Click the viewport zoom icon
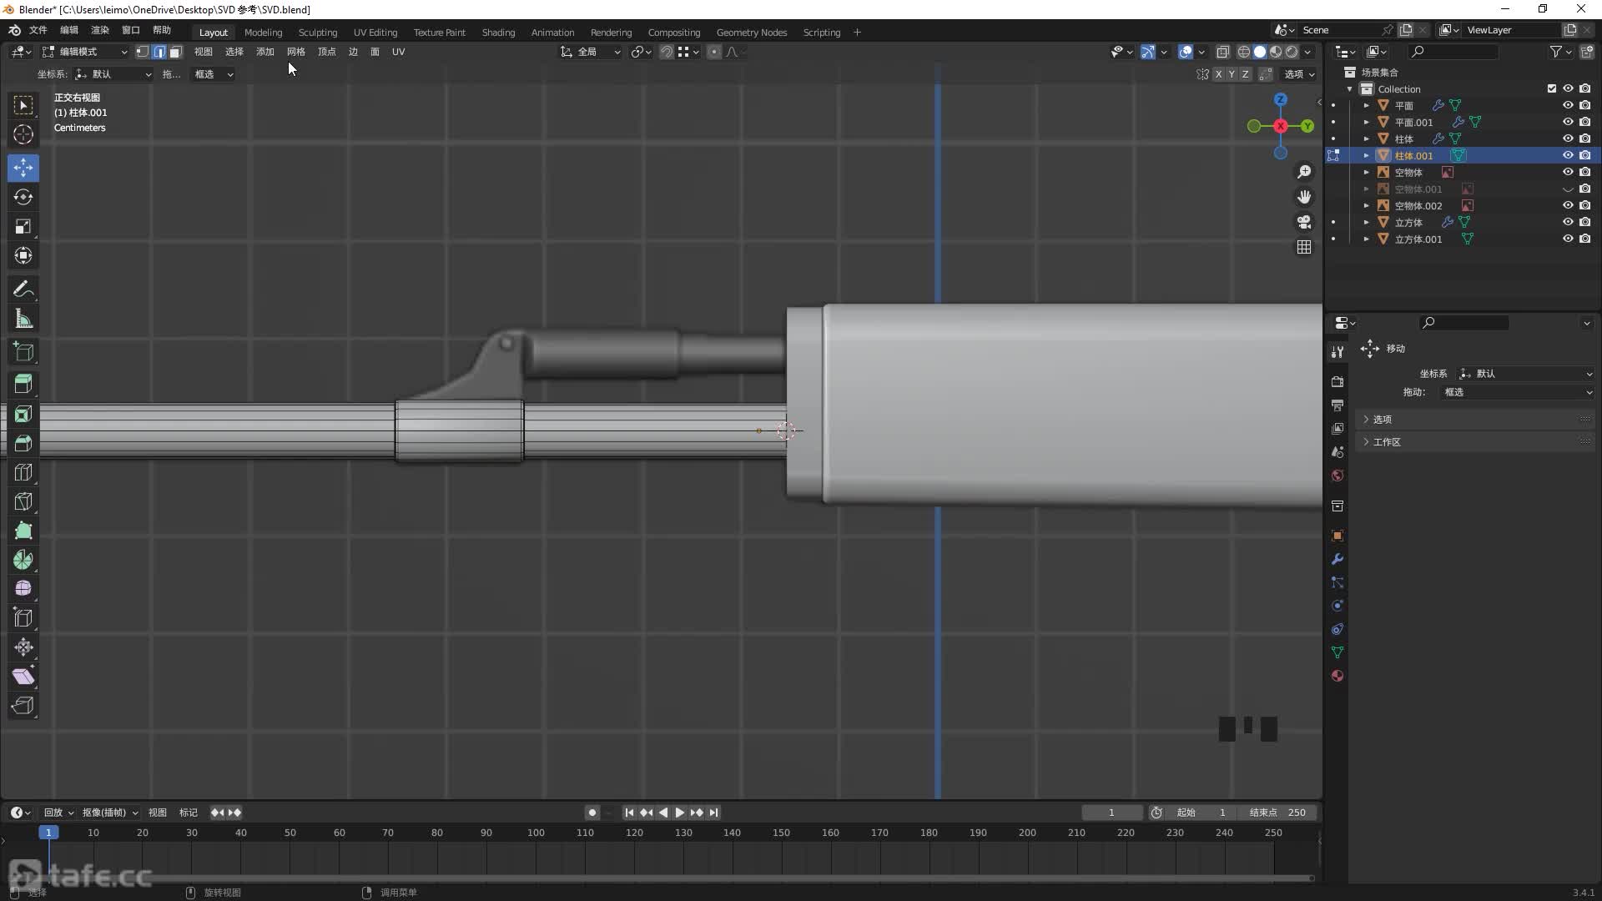The image size is (1602, 901). pyautogui.click(x=1304, y=172)
